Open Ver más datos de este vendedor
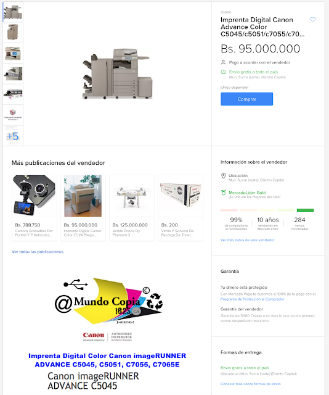Screen dimensions: 329x395 pyautogui.click(x=248, y=240)
